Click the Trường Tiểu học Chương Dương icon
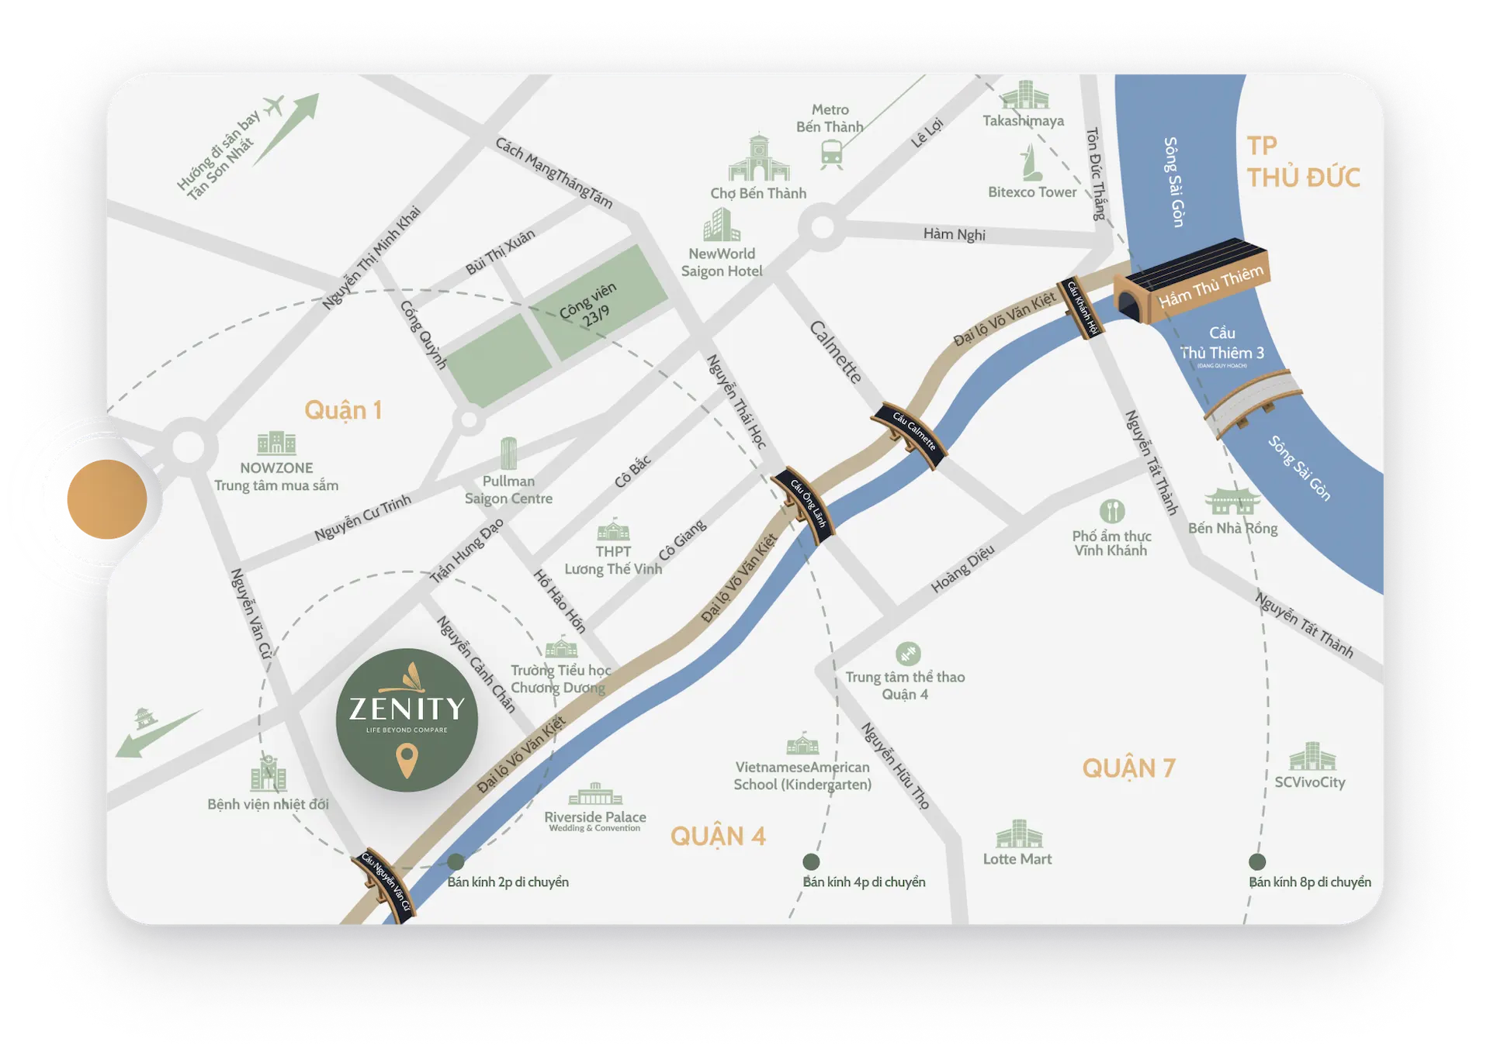 pos(561,647)
